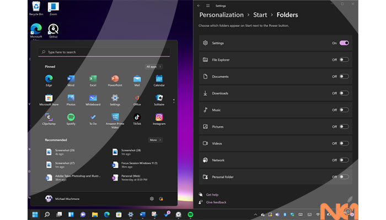Screen dimensions: 386x220
Task: Open Whiteboard pinned app
Action: [93, 100]
